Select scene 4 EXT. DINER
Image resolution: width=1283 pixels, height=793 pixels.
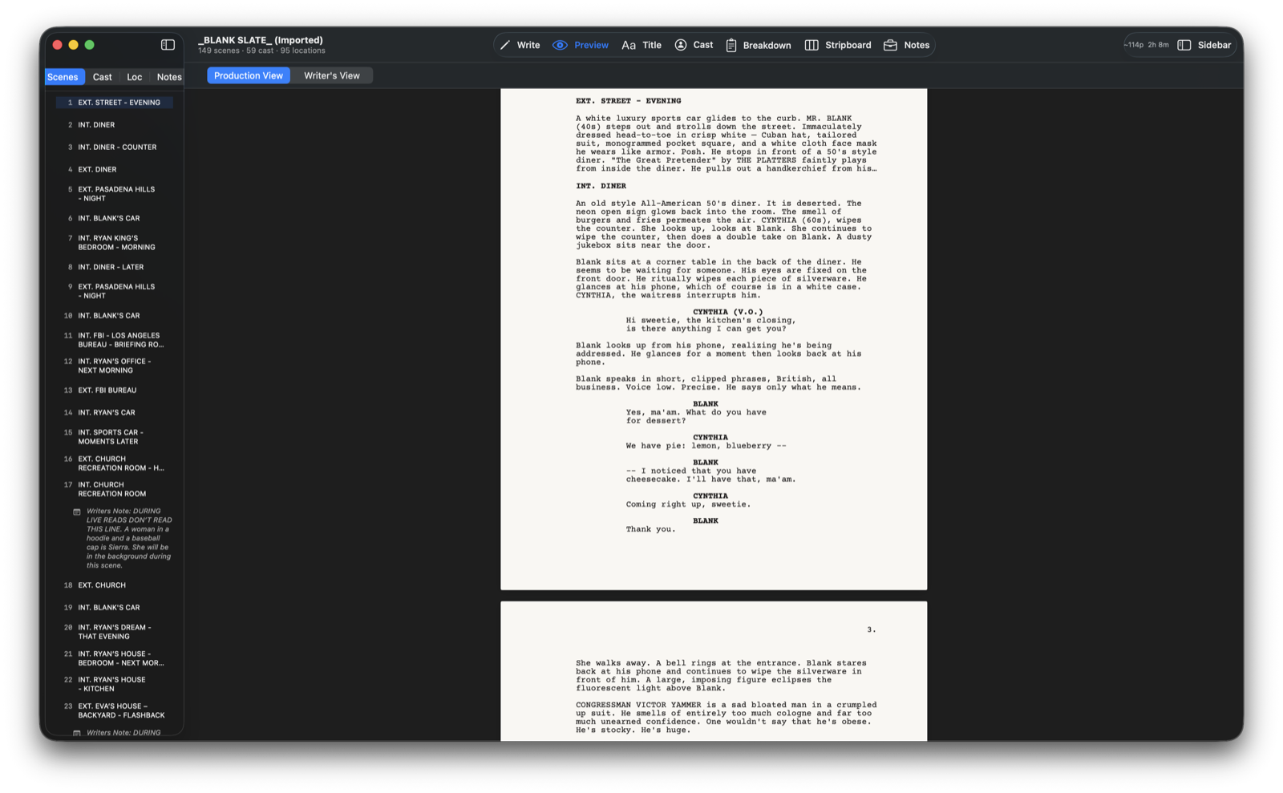[115, 170]
